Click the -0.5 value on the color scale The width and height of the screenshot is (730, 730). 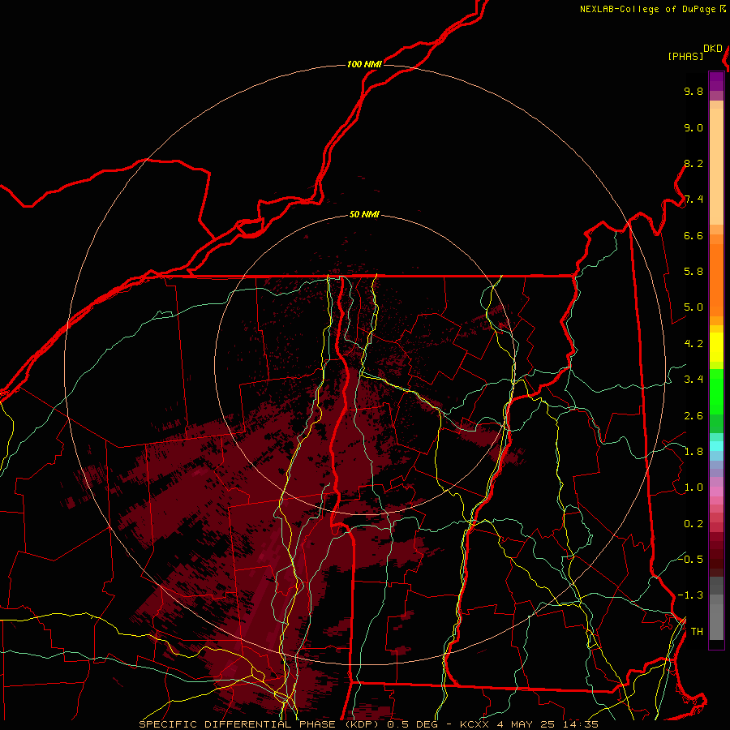coord(690,559)
